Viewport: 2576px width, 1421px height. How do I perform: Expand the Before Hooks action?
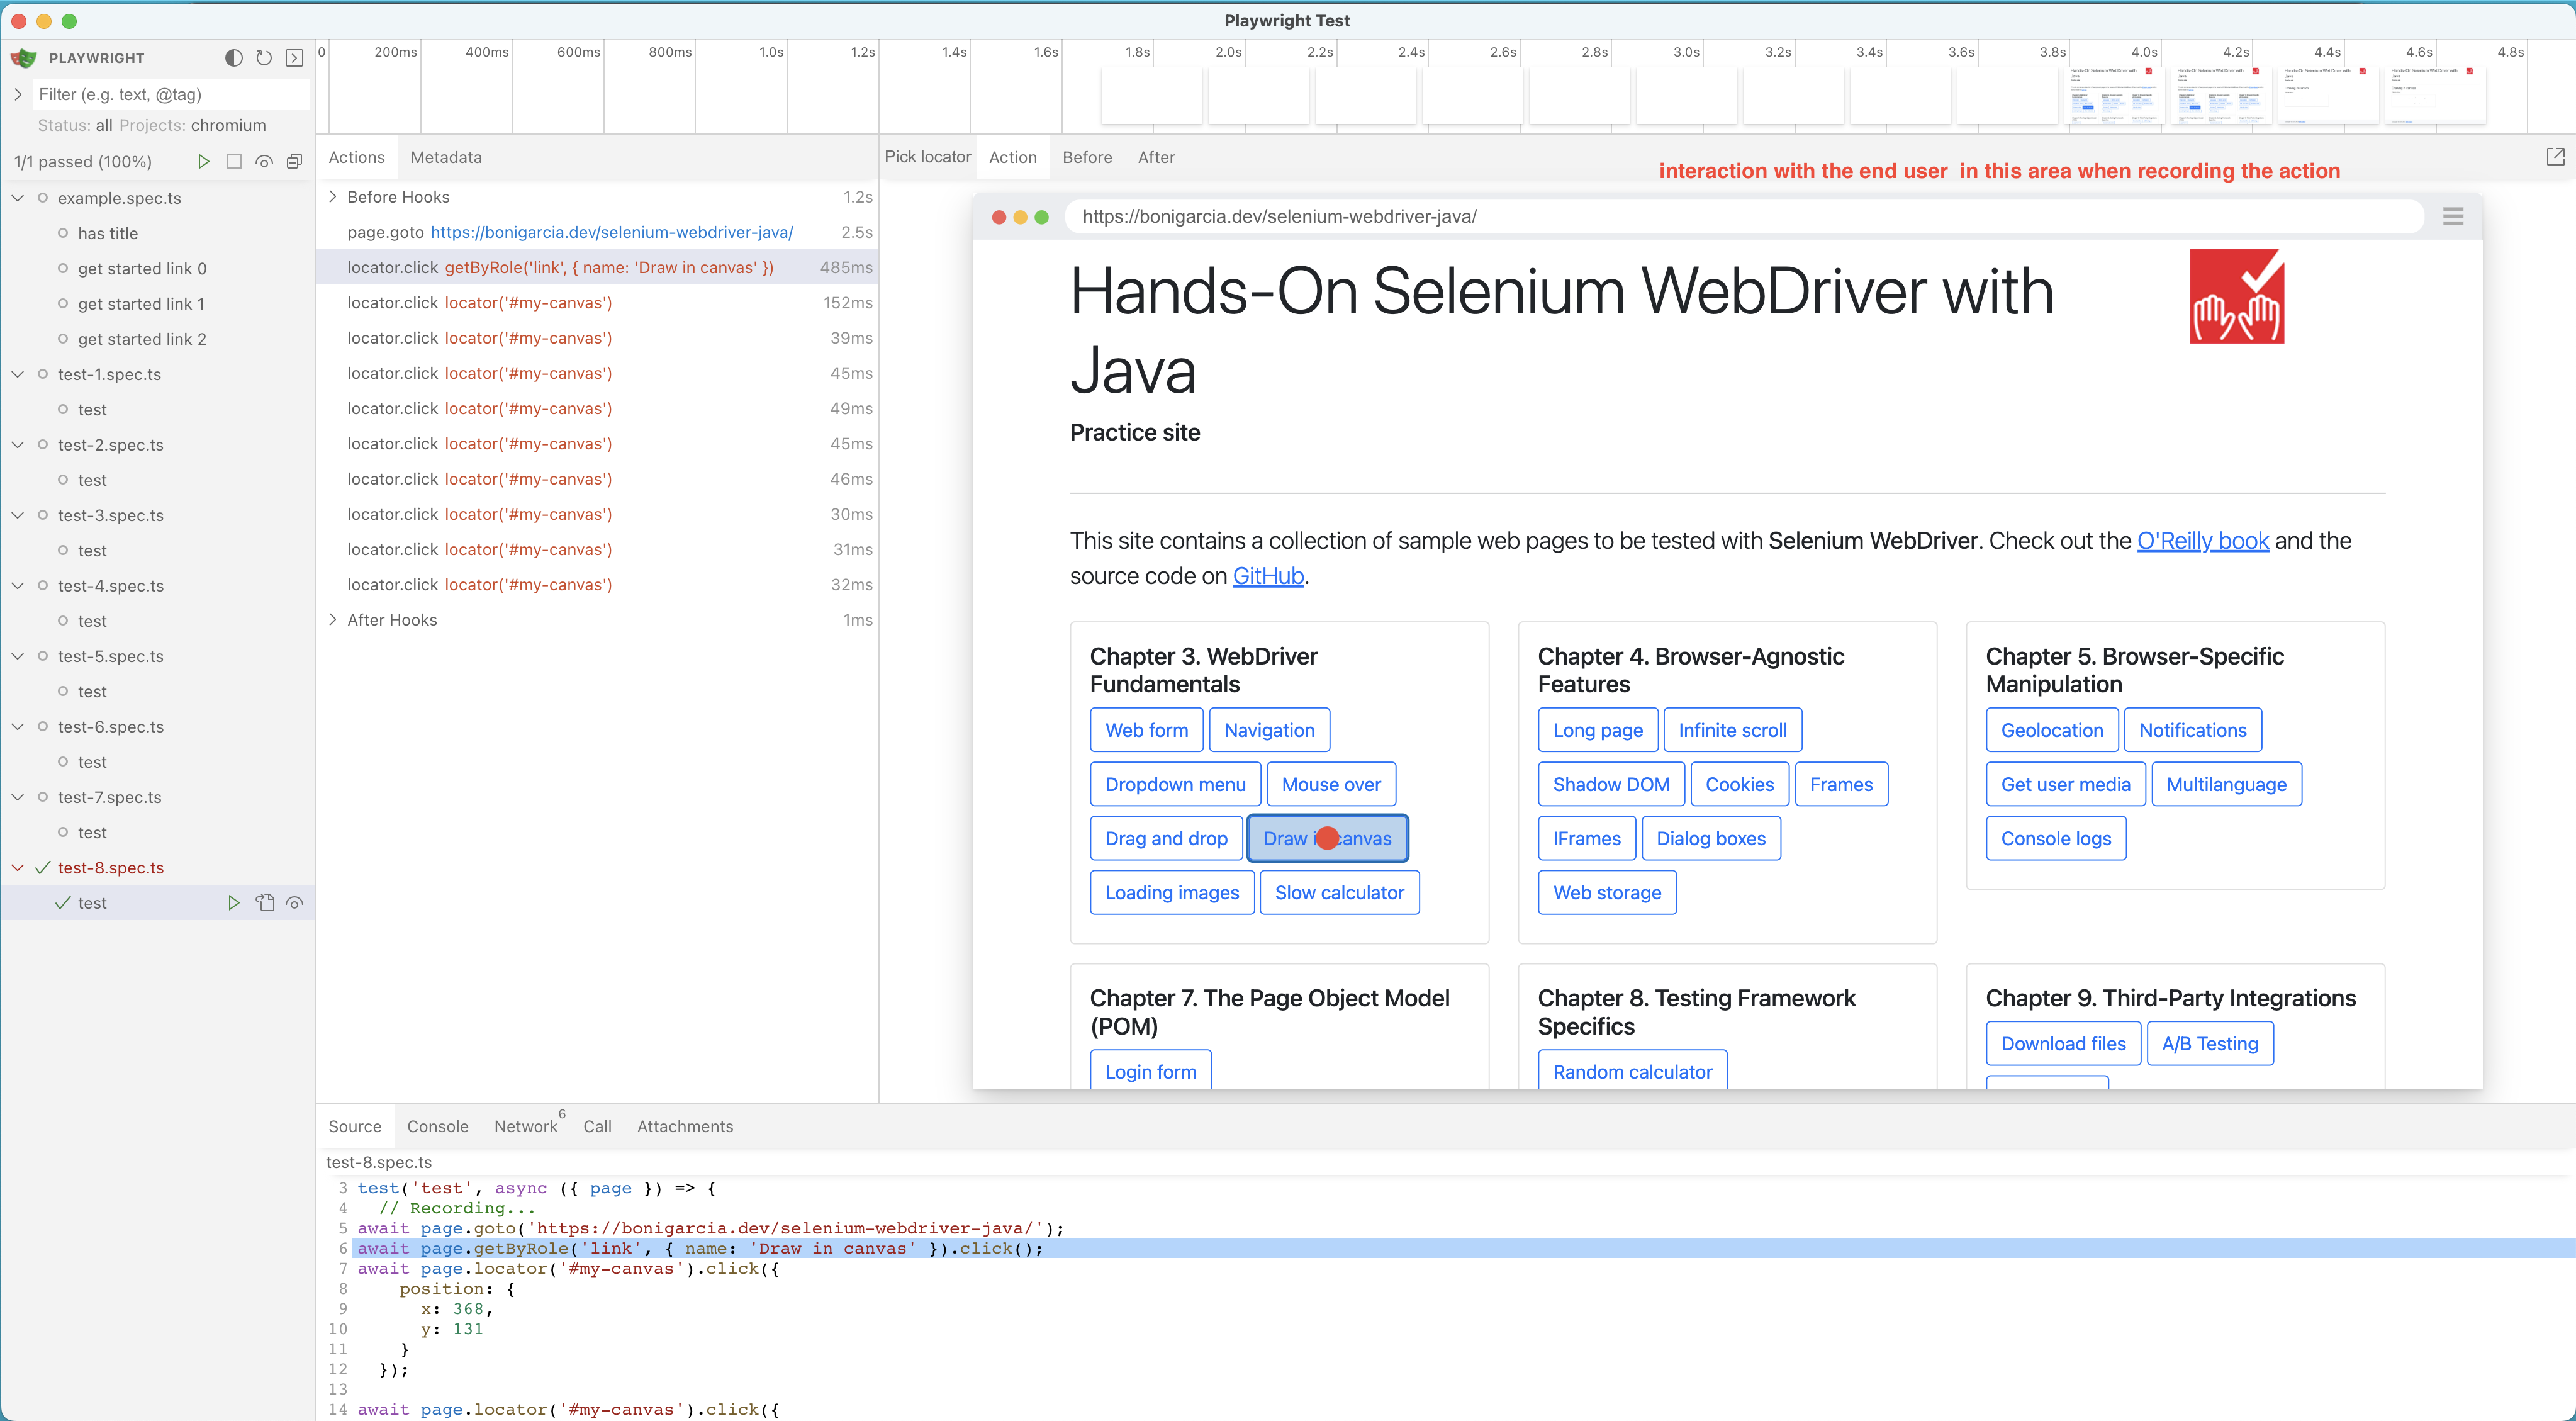(333, 197)
